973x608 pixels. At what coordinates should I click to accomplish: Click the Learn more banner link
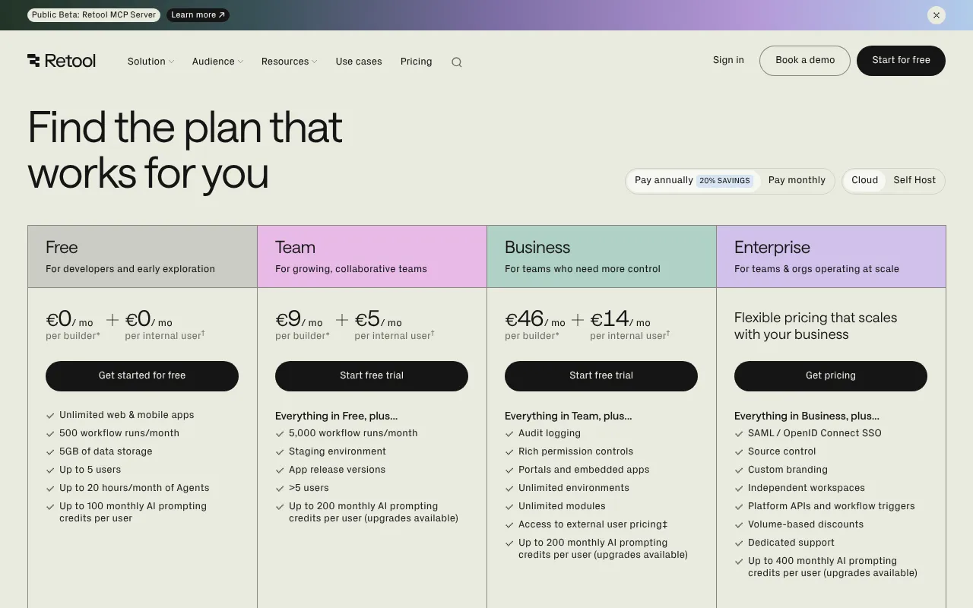point(198,15)
